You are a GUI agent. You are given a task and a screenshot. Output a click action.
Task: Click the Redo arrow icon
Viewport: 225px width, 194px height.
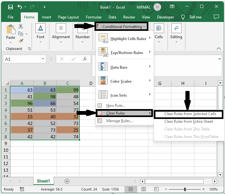pos(32,7)
